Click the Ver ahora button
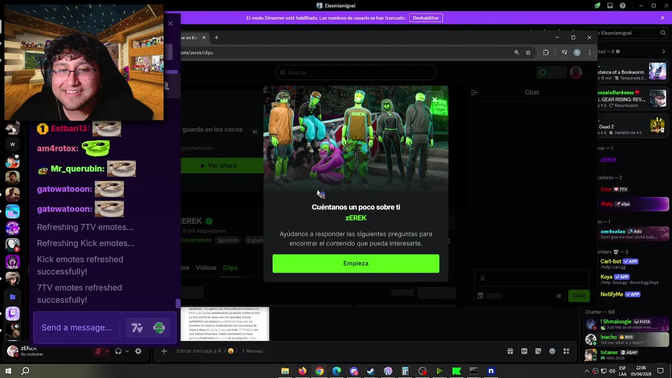The image size is (672, 378). coord(222,165)
